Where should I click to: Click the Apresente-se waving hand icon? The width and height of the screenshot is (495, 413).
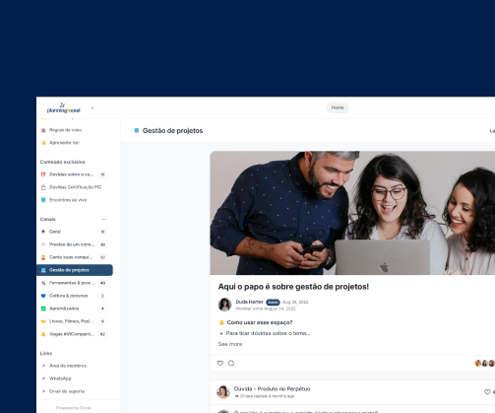[43, 143]
